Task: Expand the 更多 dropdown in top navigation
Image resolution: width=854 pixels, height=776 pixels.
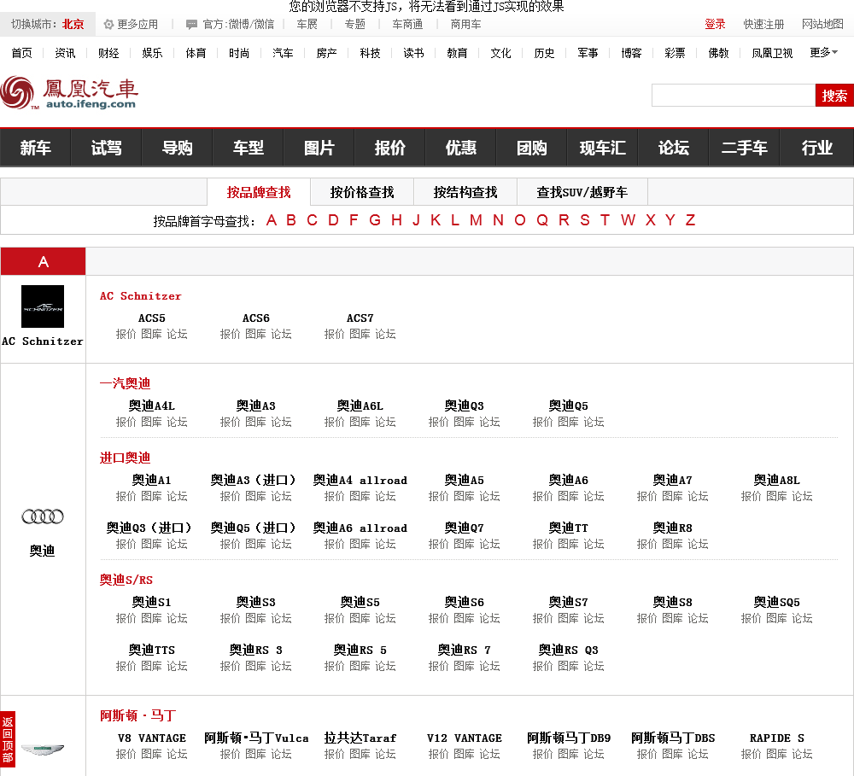Action: pyautogui.click(x=823, y=53)
